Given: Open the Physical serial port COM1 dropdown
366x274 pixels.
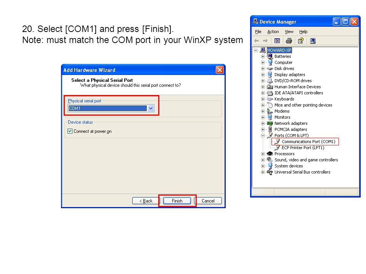Looking at the screenshot, I should tap(151, 108).
